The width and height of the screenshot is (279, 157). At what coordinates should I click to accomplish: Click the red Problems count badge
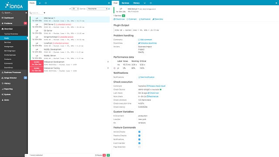pyautogui.click(x=25, y=23)
